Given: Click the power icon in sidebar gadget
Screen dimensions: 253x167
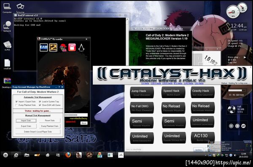Looking at the screenshot, I should coord(231,126).
